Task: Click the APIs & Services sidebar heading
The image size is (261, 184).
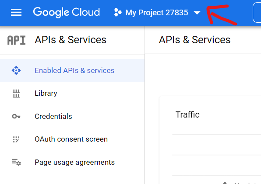Action: (71, 40)
